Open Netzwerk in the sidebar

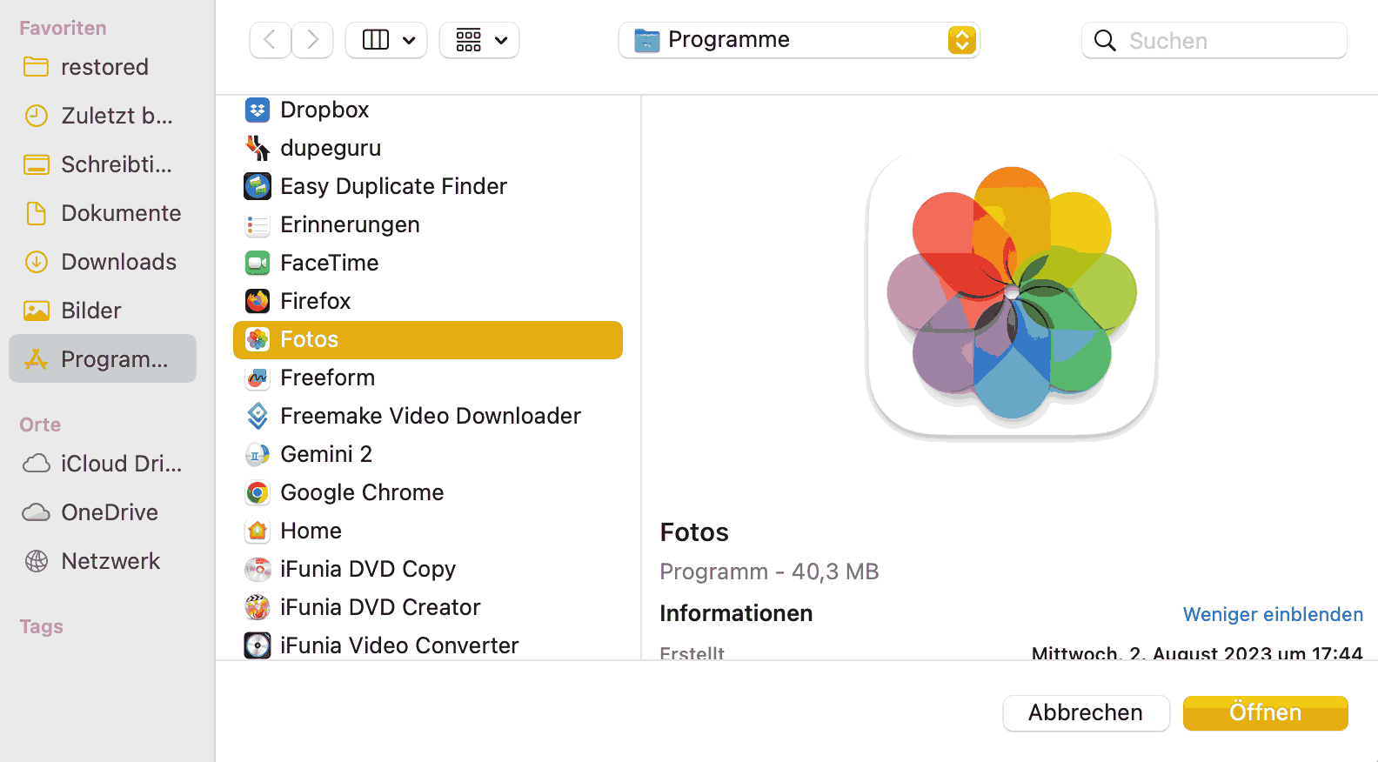pyautogui.click(x=103, y=561)
